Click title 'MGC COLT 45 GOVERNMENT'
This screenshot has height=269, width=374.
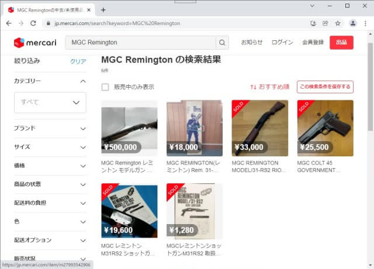coord(318,166)
